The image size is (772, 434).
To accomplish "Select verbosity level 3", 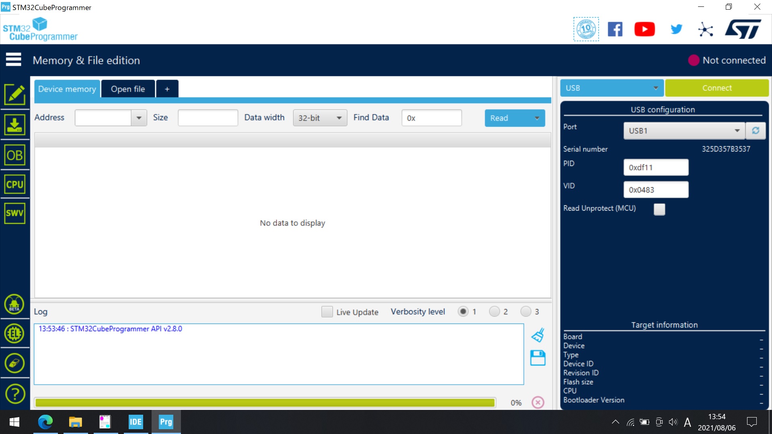I will [526, 311].
